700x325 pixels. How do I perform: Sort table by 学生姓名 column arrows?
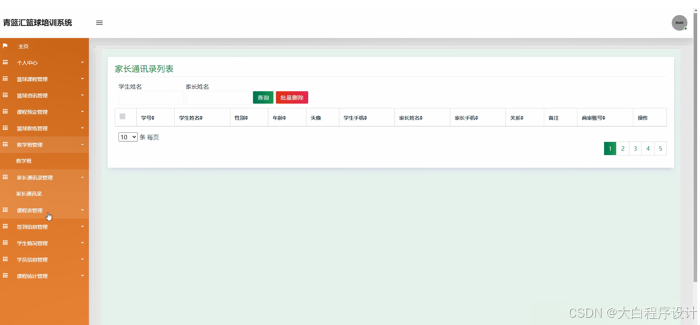pyautogui.click(x=201, y=118)
